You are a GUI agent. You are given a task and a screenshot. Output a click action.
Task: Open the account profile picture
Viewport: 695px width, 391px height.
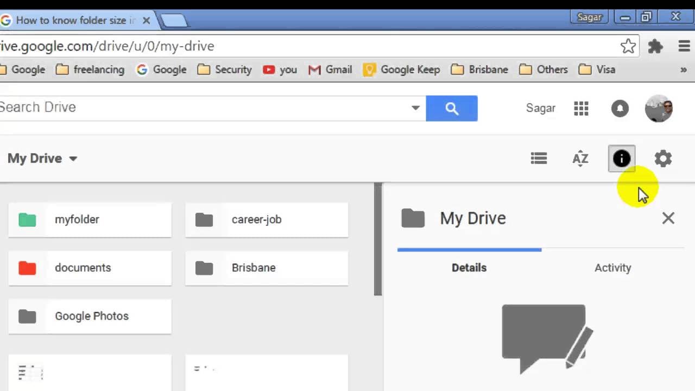[x=659, y=108]
